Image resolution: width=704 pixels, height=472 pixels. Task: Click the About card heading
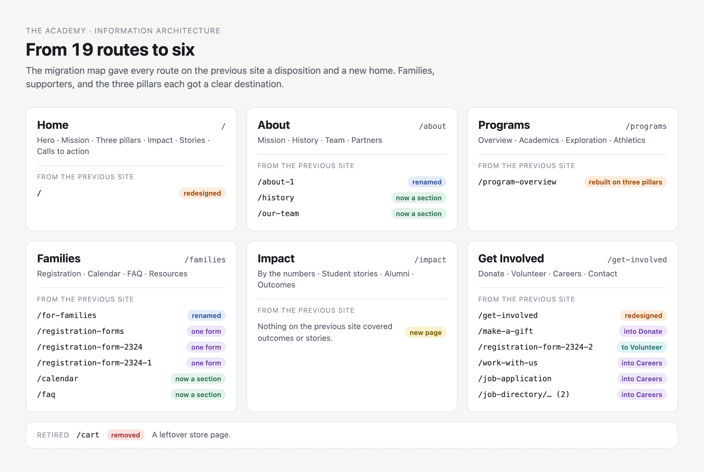coord(273,125)
